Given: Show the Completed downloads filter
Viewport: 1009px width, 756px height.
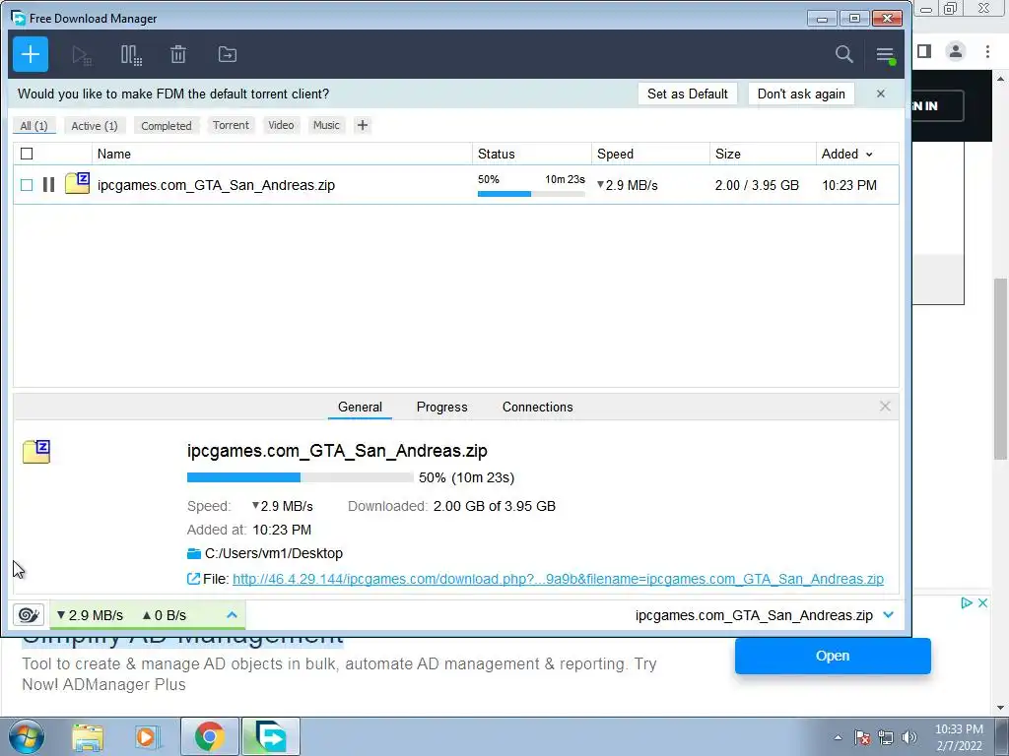Looking at the screenshot, I should pos(166,125).
